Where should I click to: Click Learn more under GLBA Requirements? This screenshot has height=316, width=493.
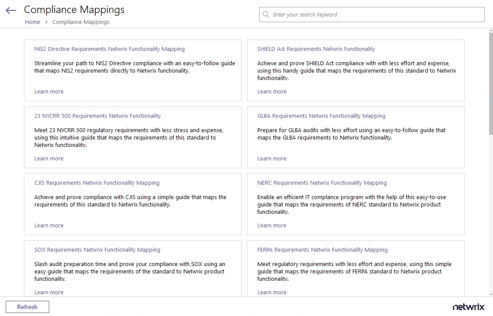[272, 158]
